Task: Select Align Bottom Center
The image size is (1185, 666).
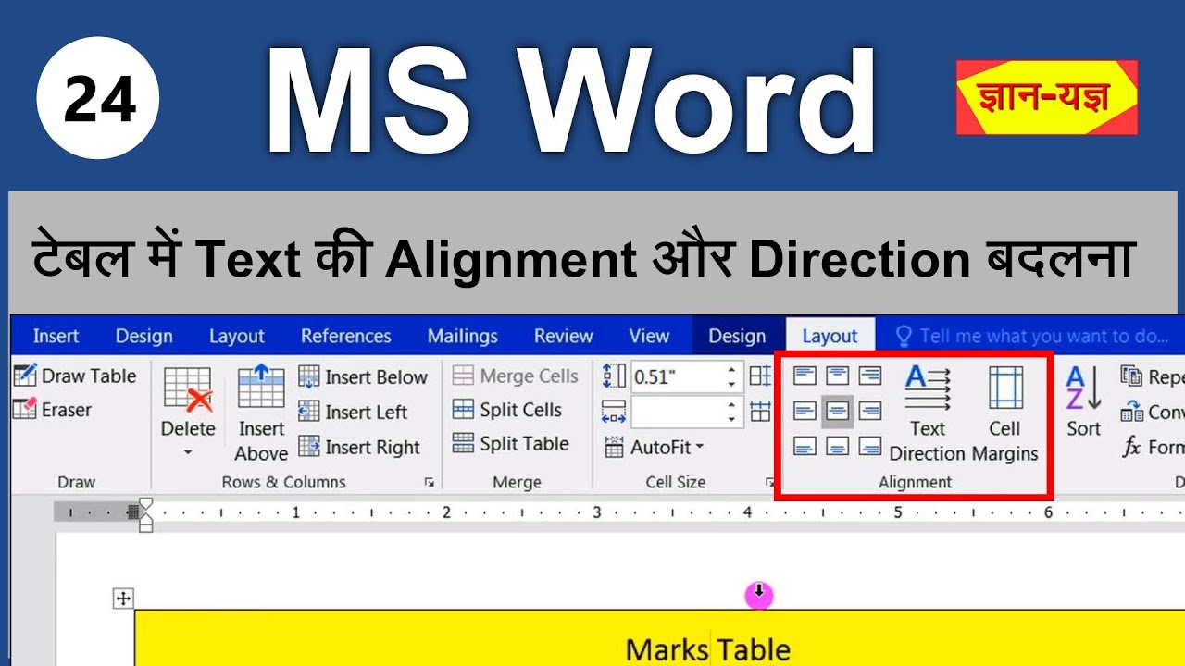Action: point(838,447)
